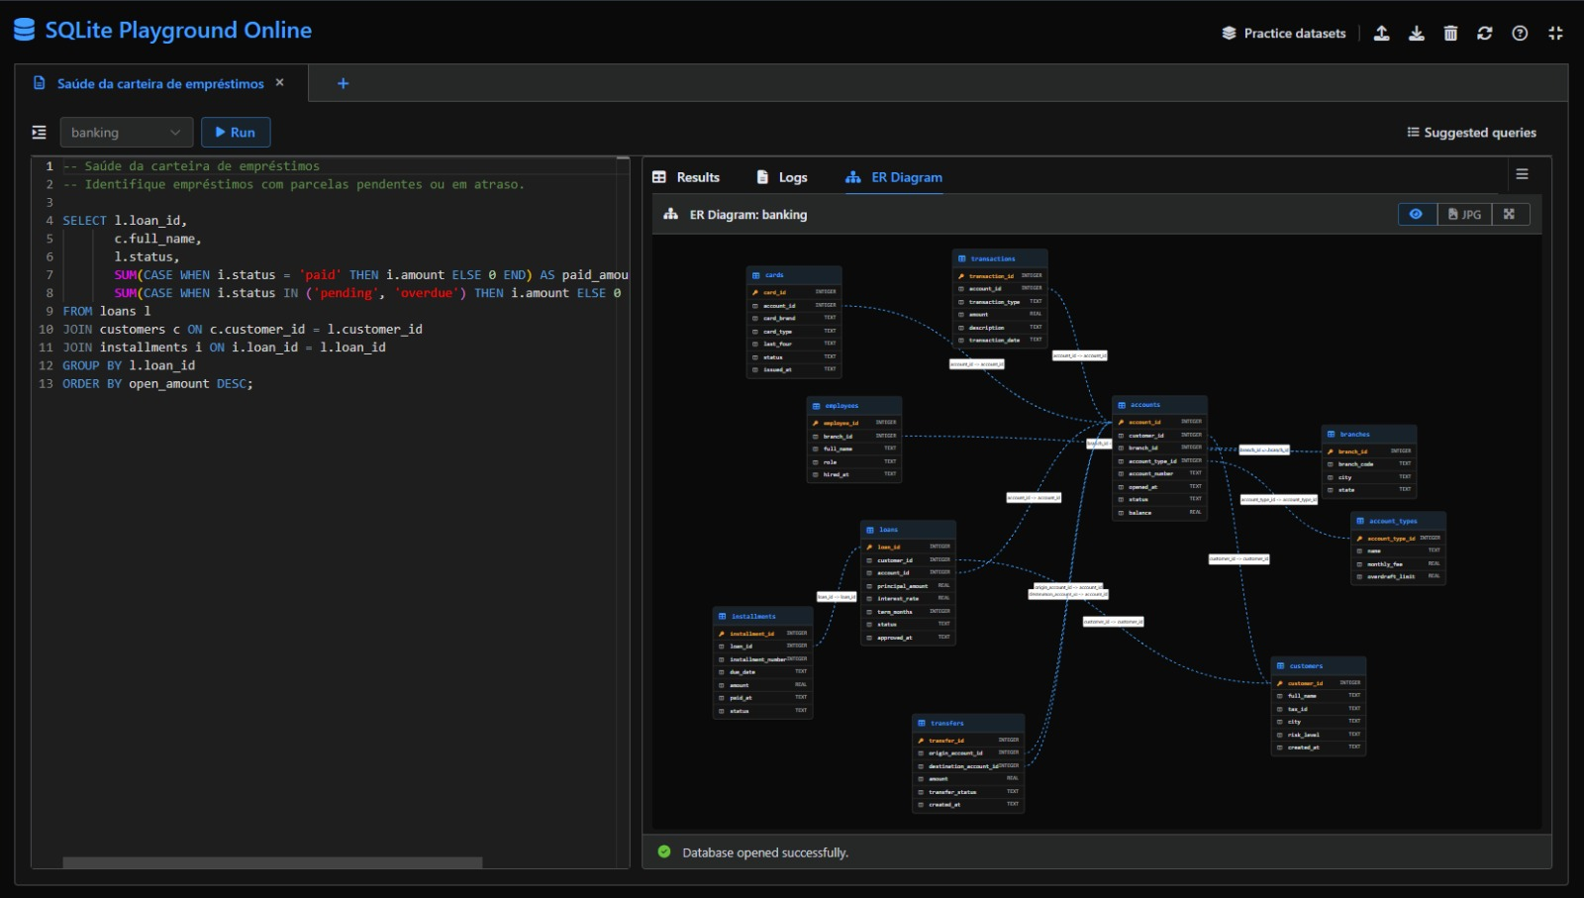The height and width of the screenshot is (898, 1584).
Task: Click the 'monthly_fee' row in account_types table
Action: [1398, 563]
